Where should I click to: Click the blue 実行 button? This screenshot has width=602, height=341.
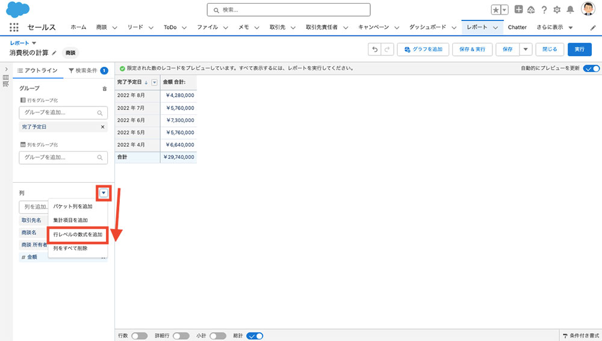(579, 49)
